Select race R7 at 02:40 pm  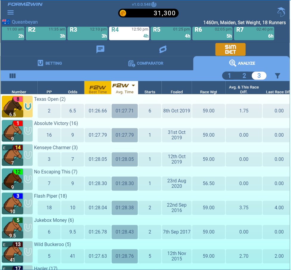coord(254,33)
